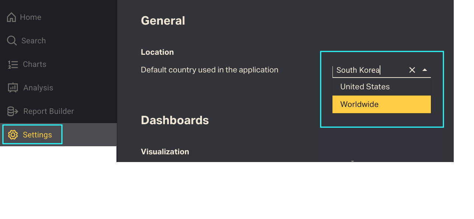
Task: Navigate to the Analysis label
Action: tap(38, 88)
